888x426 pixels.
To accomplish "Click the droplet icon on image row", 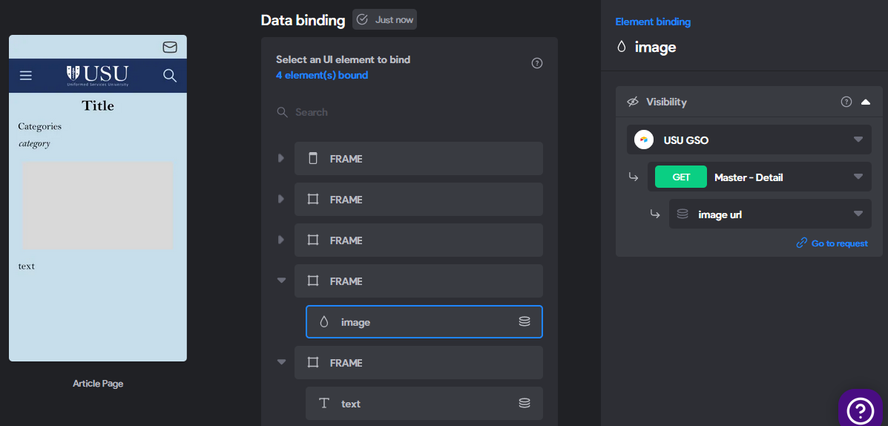I will [x=324, y=322].
